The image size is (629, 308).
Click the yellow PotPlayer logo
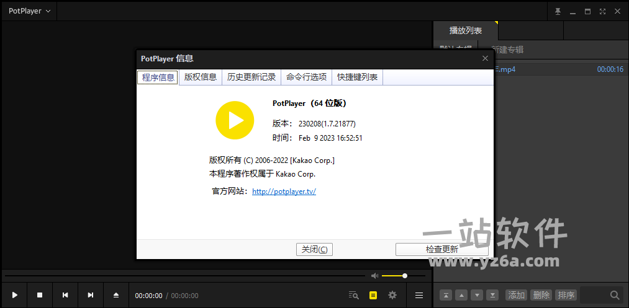[x=235, y=120]
